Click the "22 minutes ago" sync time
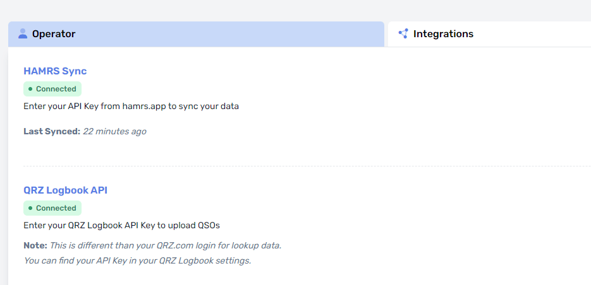Viewport: 591px width, 285px height. point(114,132)
